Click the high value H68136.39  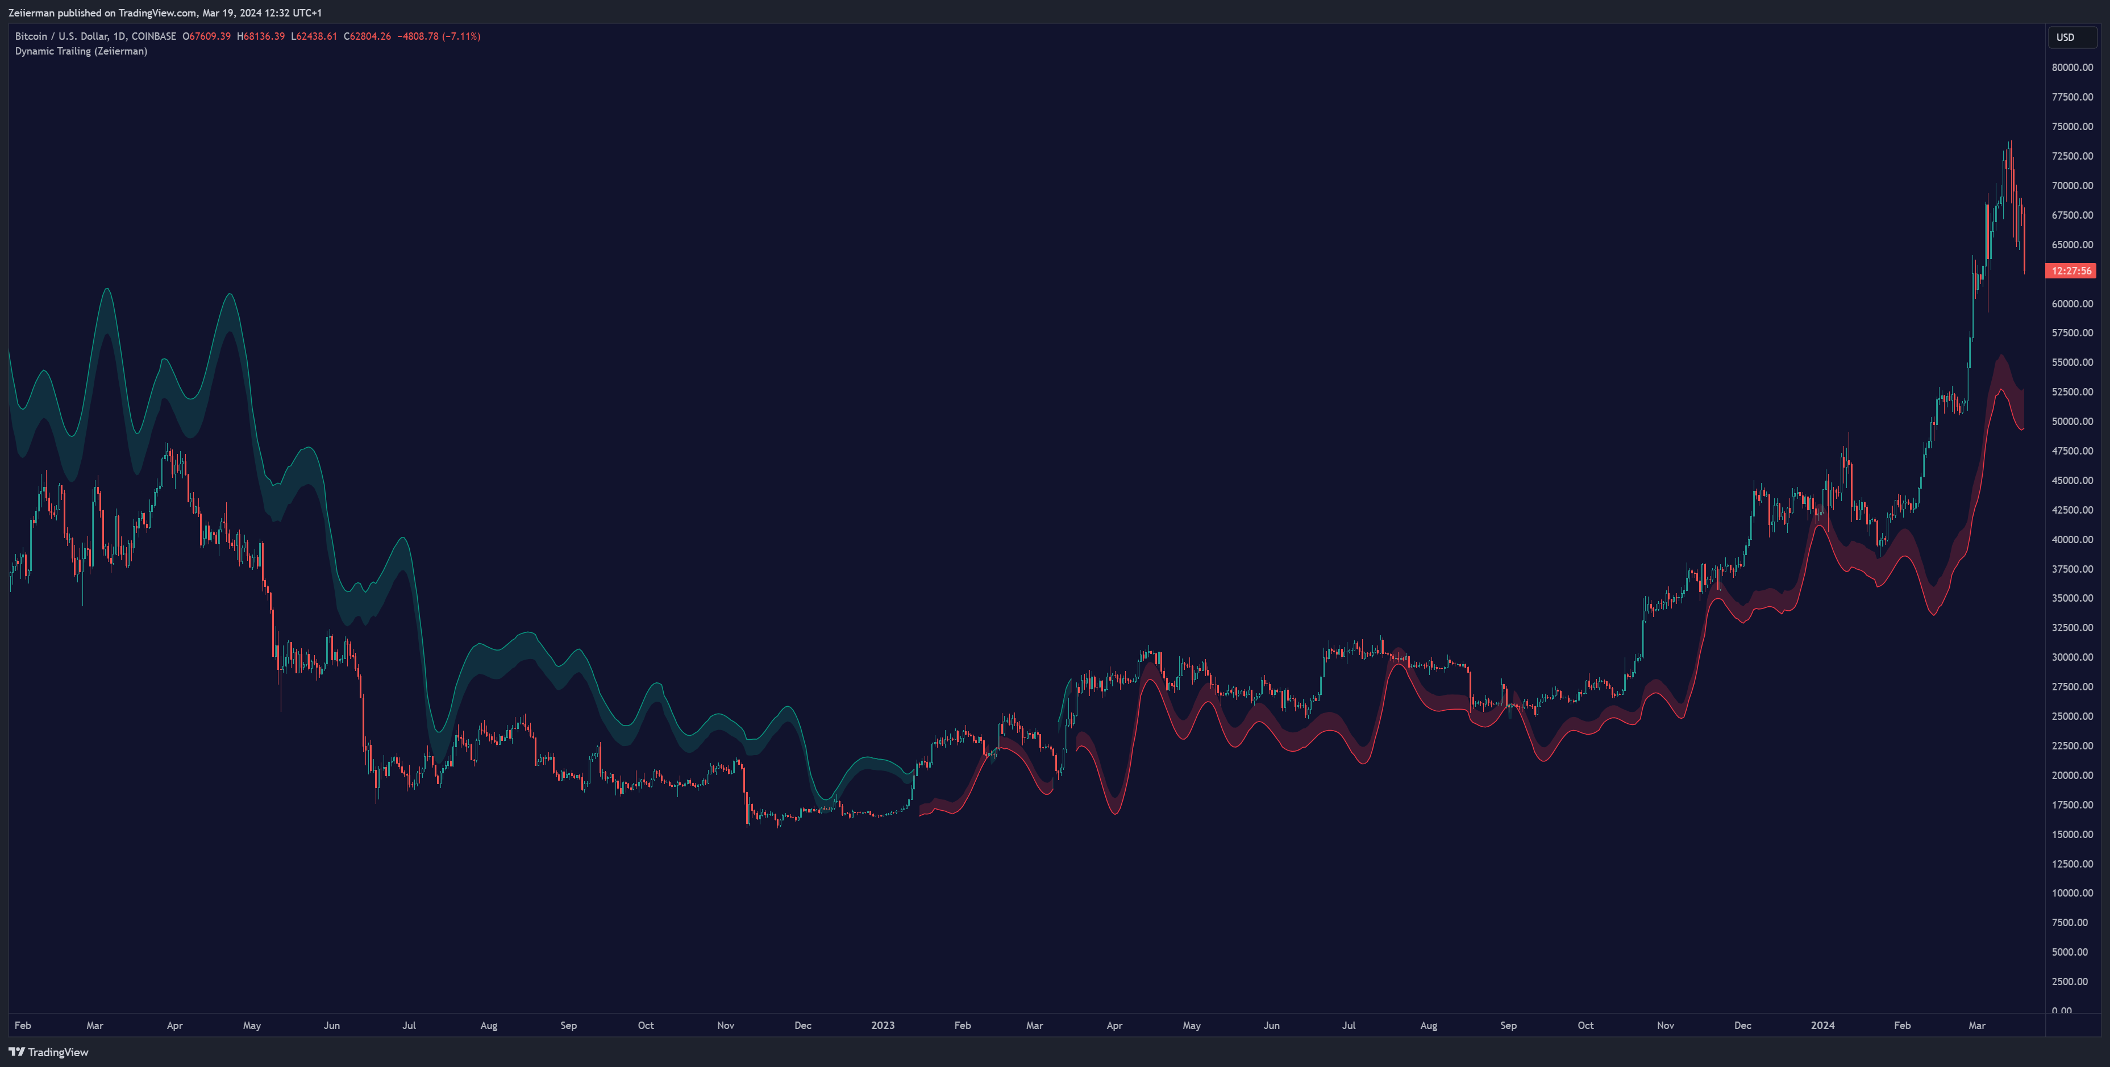click(260, 36)
